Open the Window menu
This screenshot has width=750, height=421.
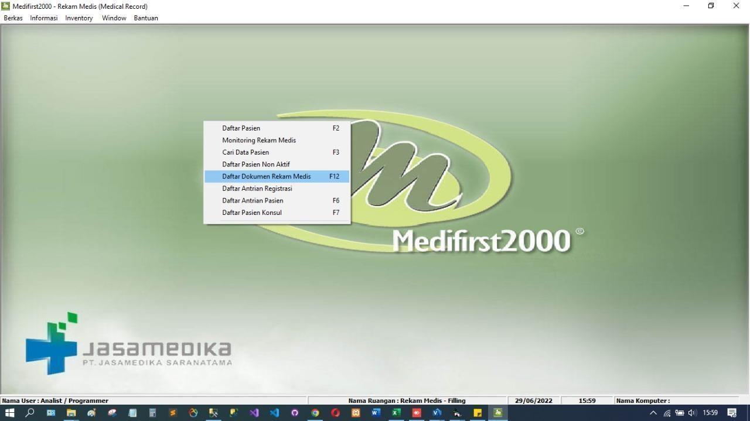[x=114, y=18]
